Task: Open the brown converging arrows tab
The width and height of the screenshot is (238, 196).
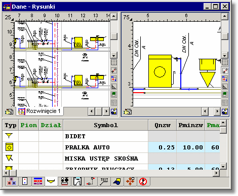Action: point(130,181)
